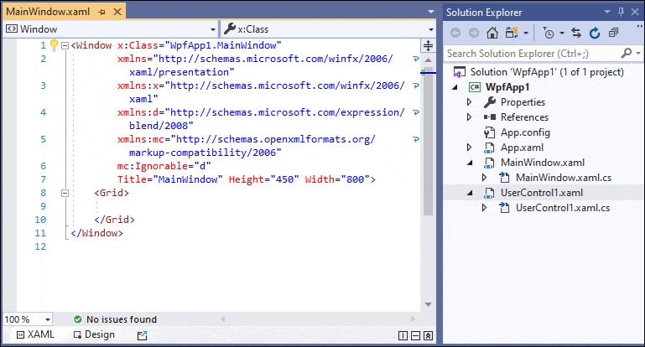Click the lightbulb quick actions icon
The image size is (645, 347).
tap(54, 44)
